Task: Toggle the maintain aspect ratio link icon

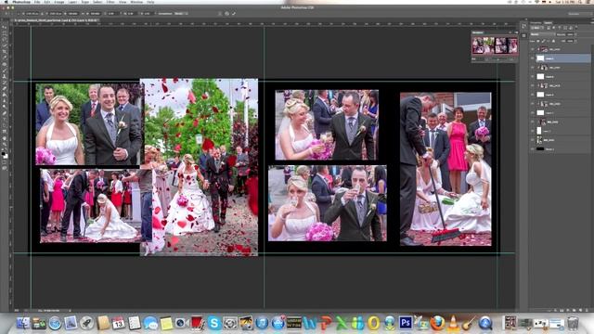Action: (x=83, y=13)
